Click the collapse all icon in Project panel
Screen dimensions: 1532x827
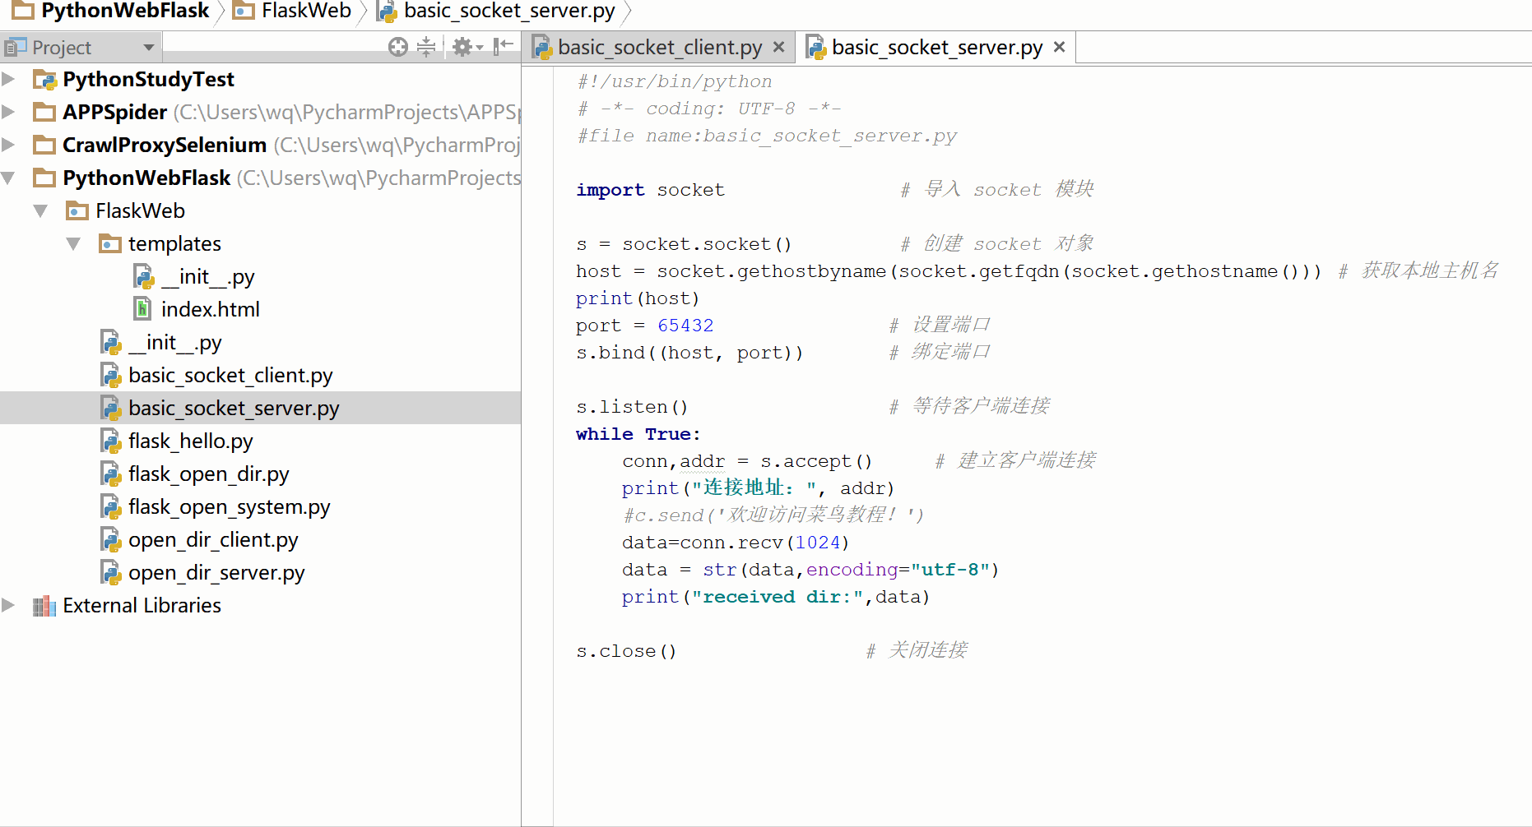[x=426, y=47]
